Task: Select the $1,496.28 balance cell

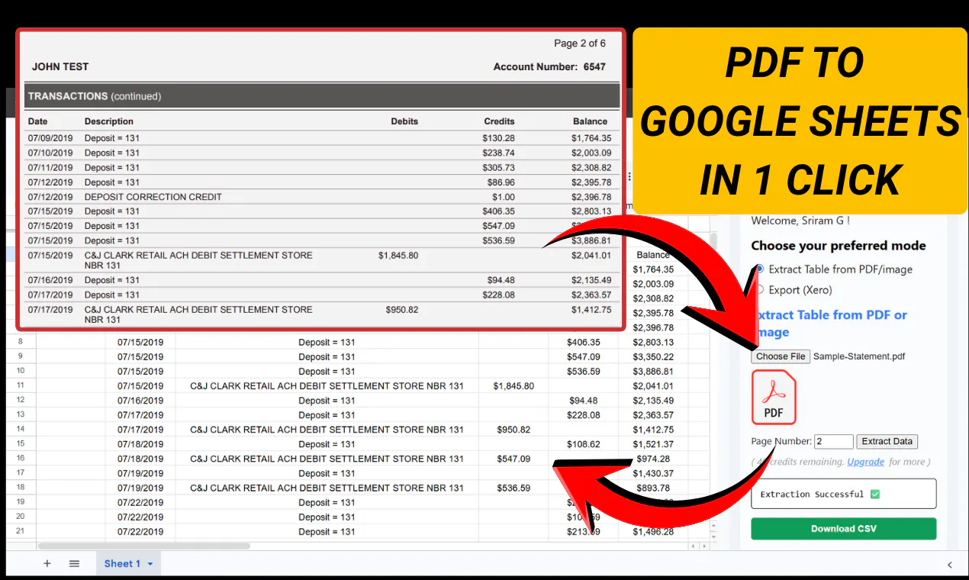Action: (653, 532)
